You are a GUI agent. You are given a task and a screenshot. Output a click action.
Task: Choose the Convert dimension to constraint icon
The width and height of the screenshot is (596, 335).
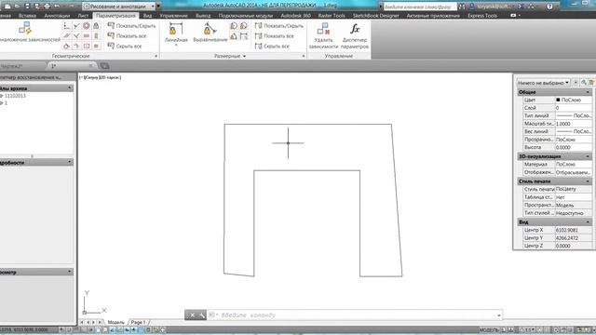point(244,36)
